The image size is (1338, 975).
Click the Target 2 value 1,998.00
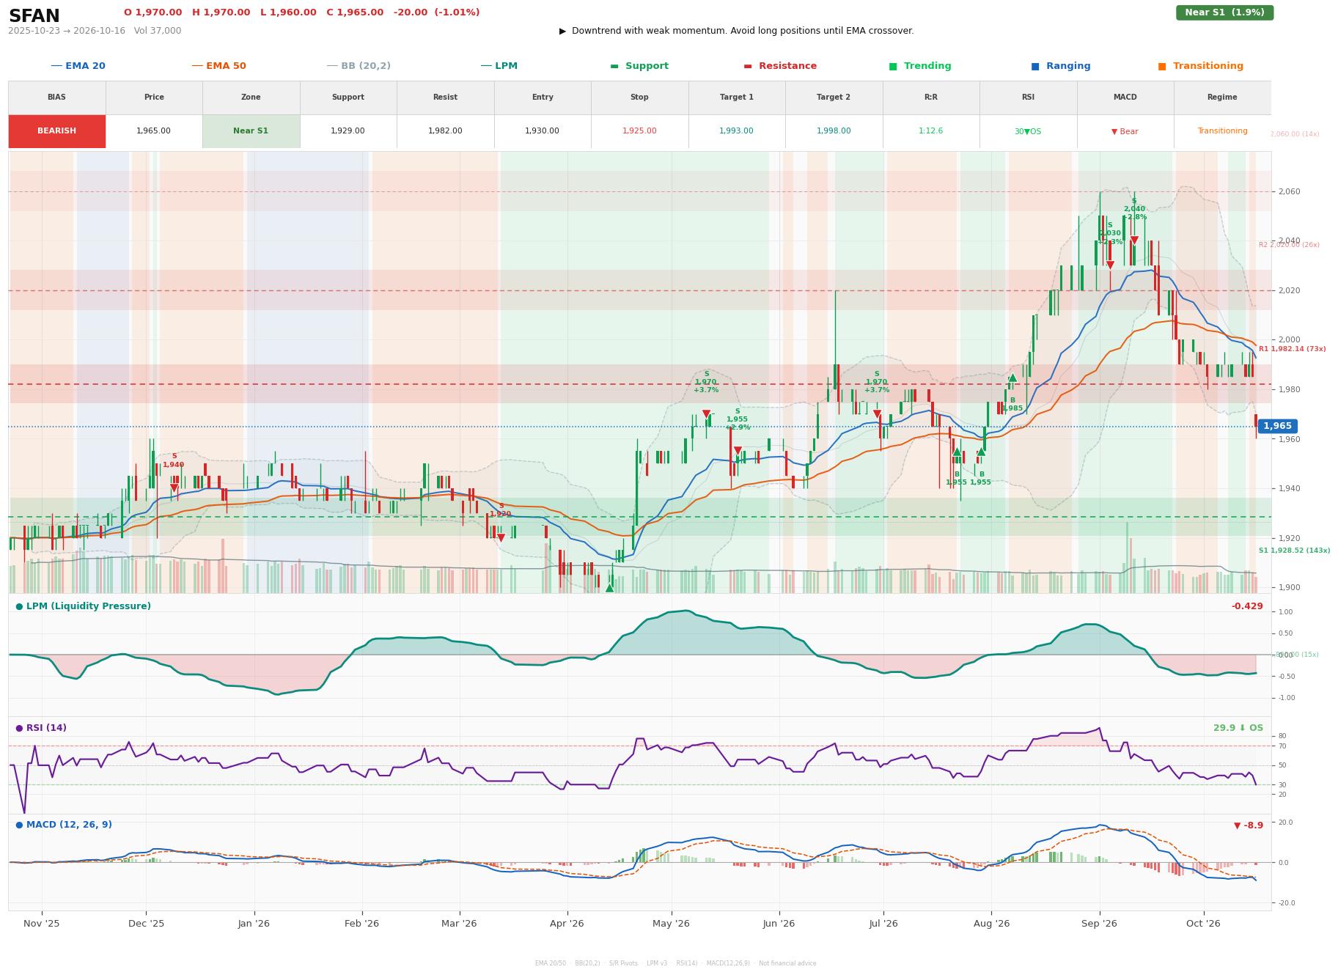[x=834, y=131]
